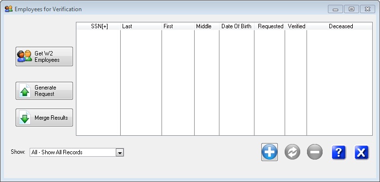The height and width of the screenshot is (182, 380).
Task: Click the gray minus delete icon
Action: (315, 152)
